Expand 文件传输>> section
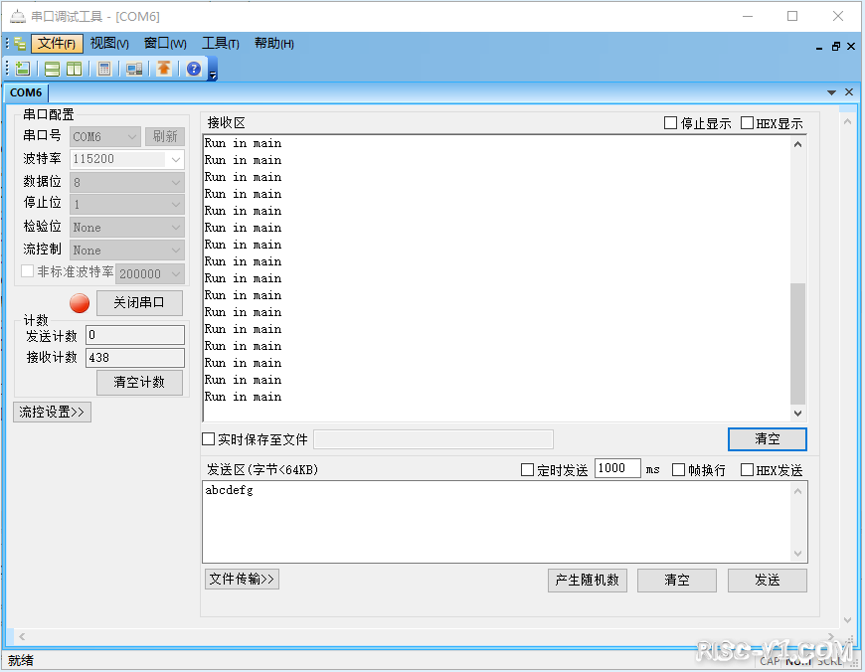Image resolution: width=865 pixels, height=672 pixels. [x=242, y=579]
